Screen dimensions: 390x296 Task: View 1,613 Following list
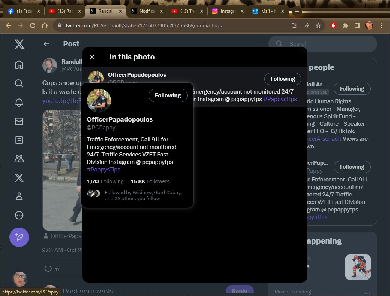point(105,181)
